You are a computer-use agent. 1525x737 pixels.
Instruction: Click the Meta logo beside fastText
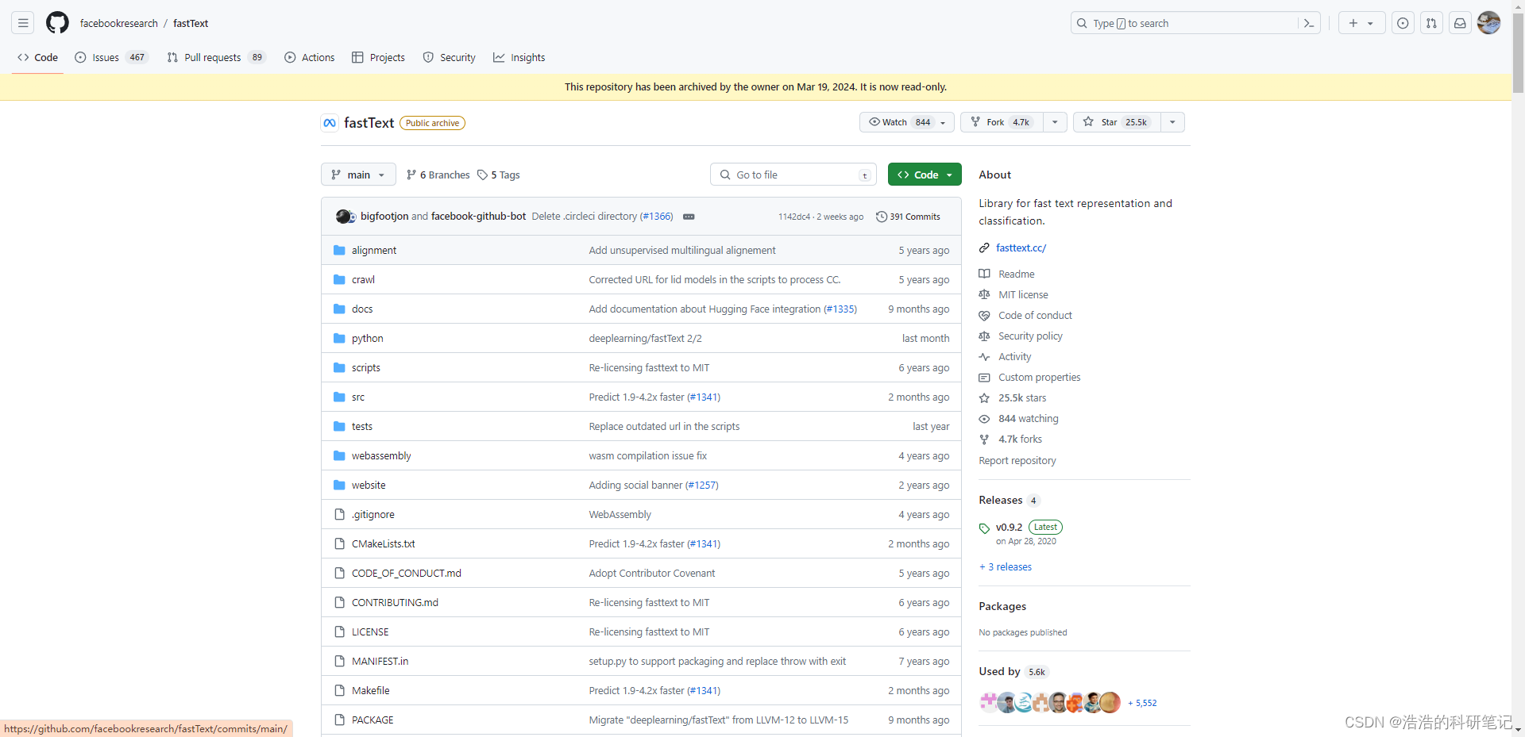tap(330, 123)
